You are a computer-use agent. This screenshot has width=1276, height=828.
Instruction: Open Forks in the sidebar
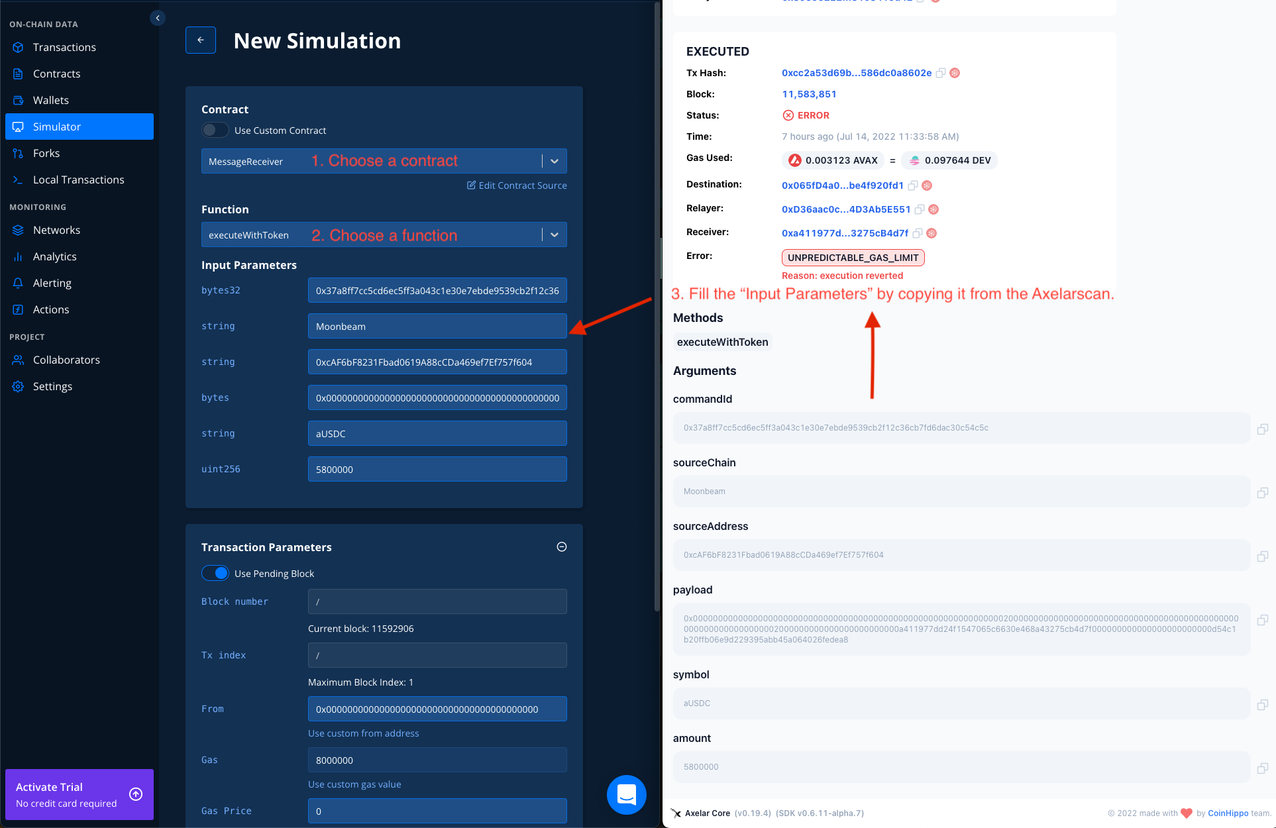click(x=46, y=153)
